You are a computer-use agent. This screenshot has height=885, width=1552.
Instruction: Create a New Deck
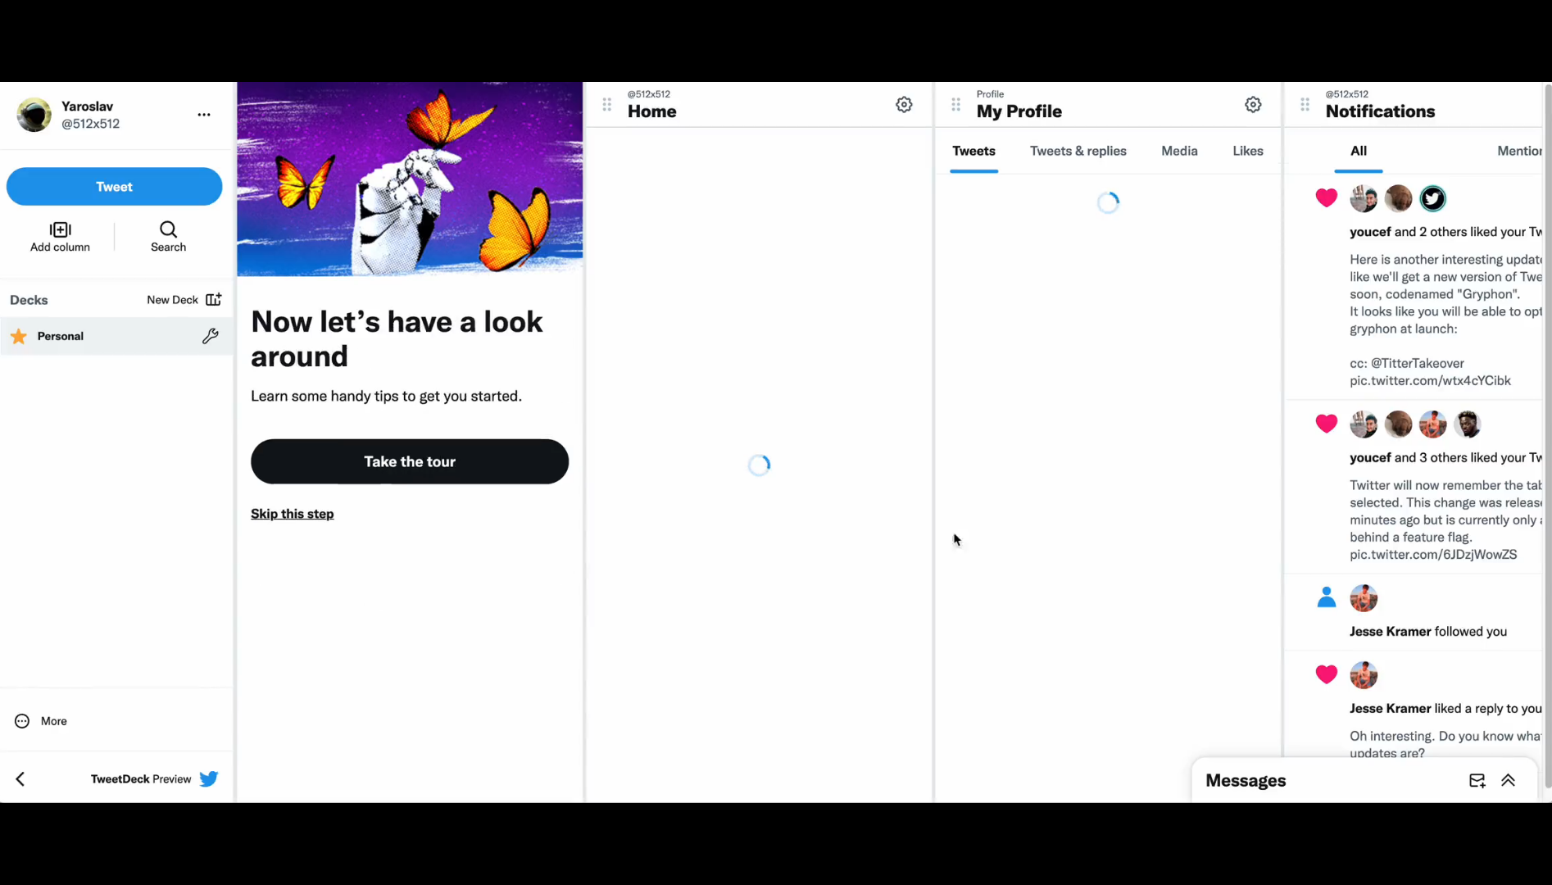click(x=184, y=300)
